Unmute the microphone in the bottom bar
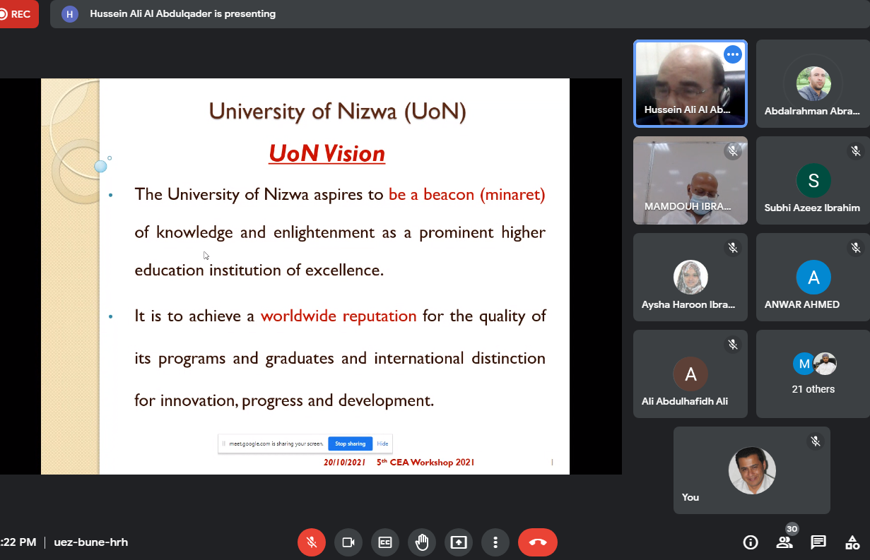The height and width of the screenshot is (560, 870). (x=312, y=542)
